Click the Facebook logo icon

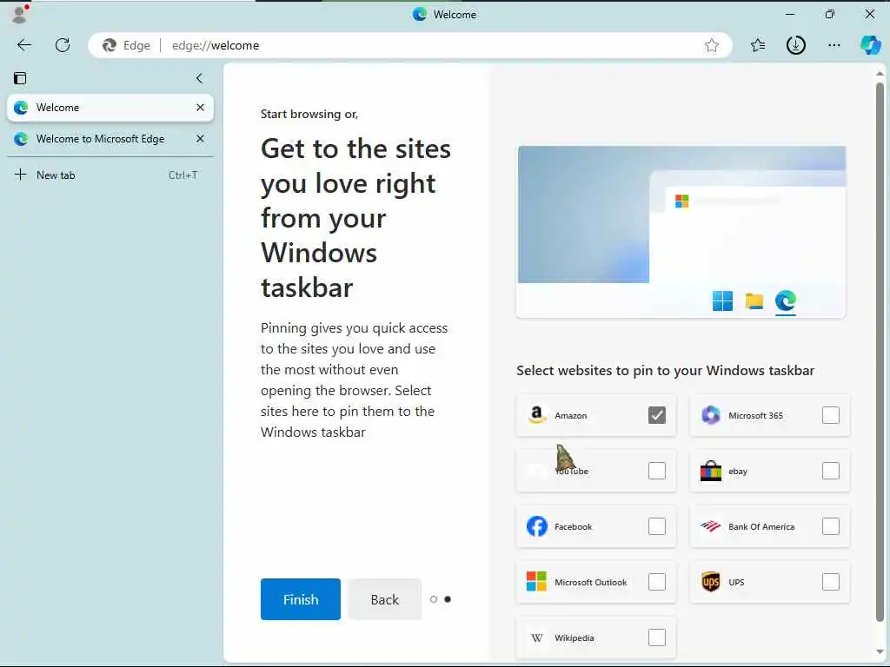pos(537,526)
